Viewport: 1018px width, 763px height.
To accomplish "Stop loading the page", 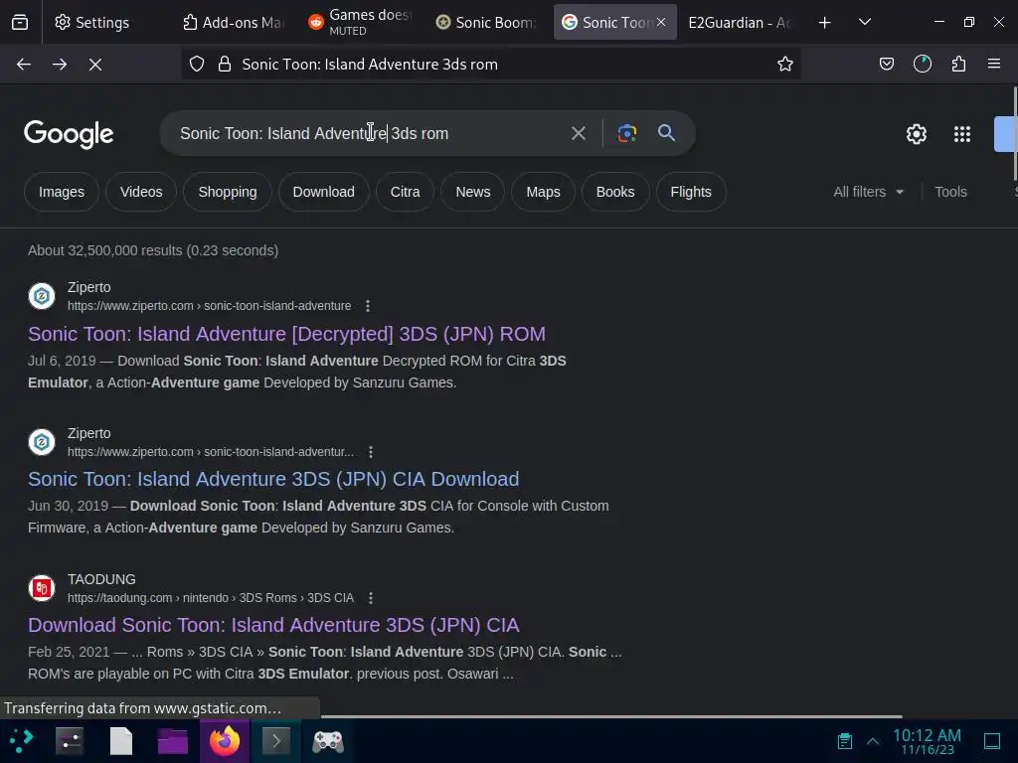I will coord(95,65).
